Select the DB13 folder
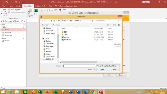The image size is (167, 94). (66, 32)
